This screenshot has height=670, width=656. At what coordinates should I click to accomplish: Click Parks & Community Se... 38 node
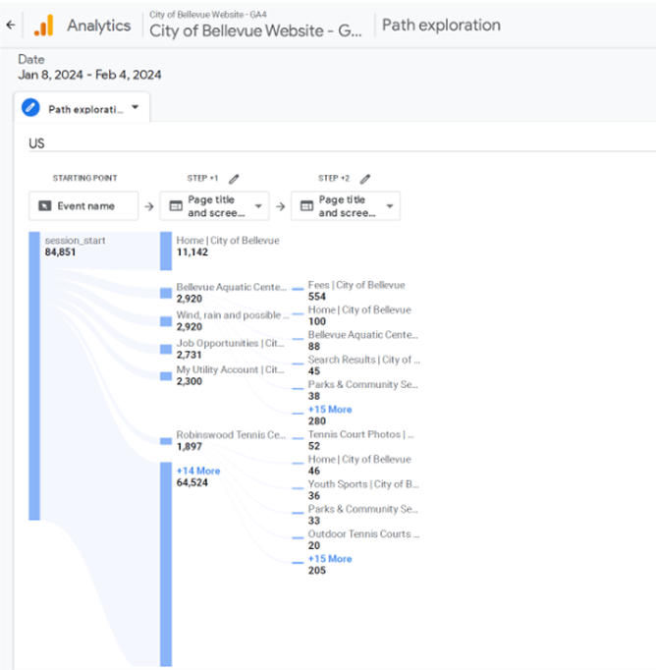point(363,390)
